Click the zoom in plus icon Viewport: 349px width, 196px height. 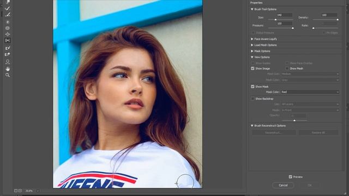pos(20,191)
